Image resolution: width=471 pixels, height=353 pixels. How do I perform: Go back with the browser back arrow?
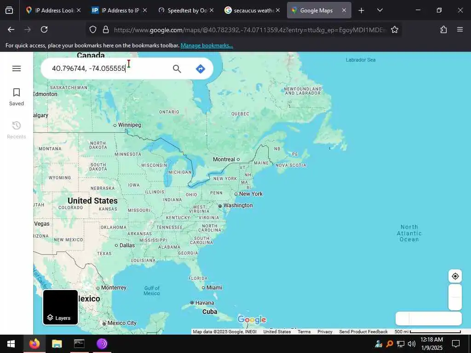point(11,29)
